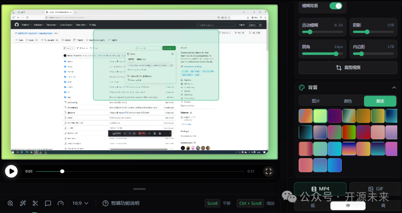The image size is (402, 213).
Task: Pick the purple-to-red gradient swatch
Action: (x=363, y=132)
